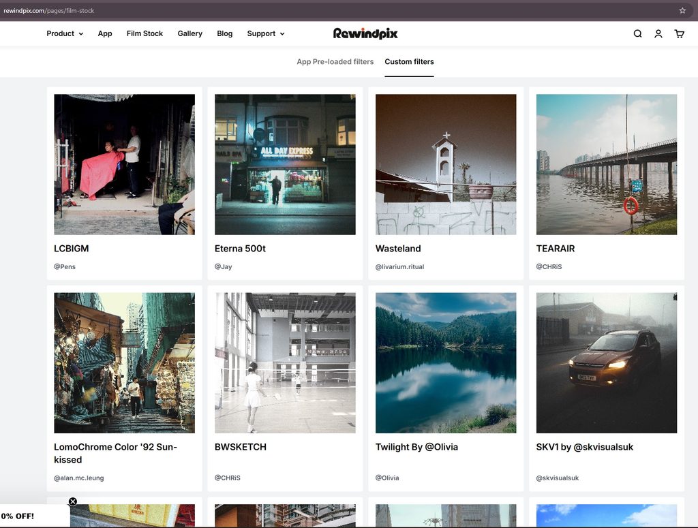Click the Rewindpix logo
698x528 pixels.
tap(365, 33)
